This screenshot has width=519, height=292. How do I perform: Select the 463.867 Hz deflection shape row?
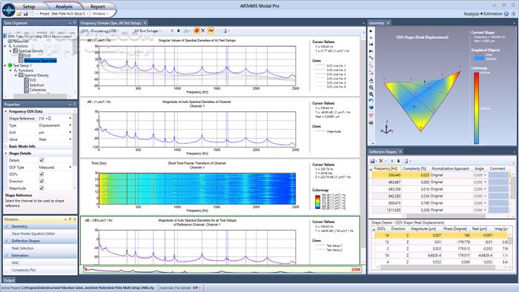click(440, 182)
